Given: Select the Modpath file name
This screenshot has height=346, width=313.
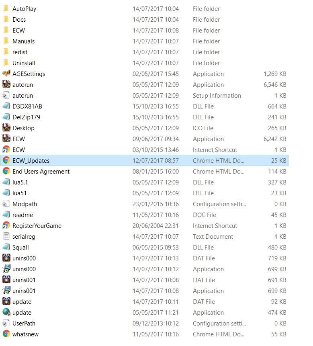Looking at the screenshot, I should tap(25, 204).
